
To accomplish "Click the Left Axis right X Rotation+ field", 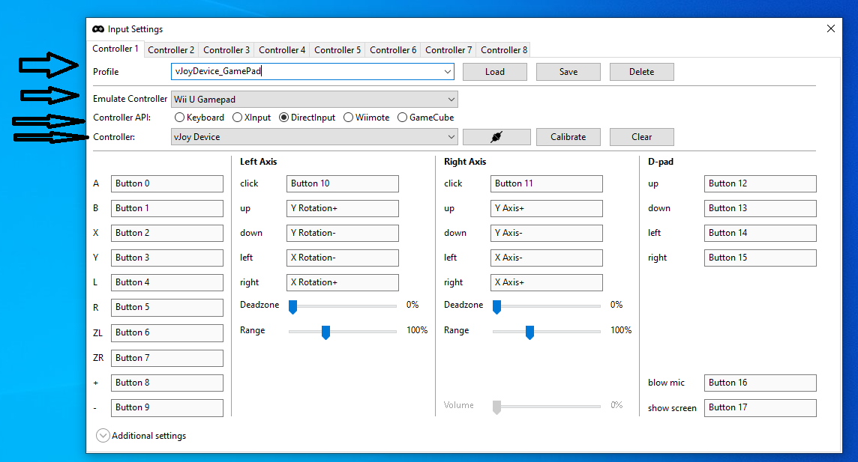I will [343, 282].
